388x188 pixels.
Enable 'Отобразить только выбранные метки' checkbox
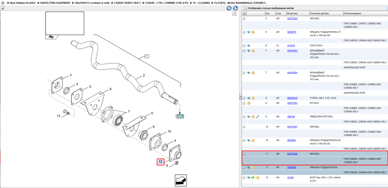pyautogui.click(x=245, y=8)
